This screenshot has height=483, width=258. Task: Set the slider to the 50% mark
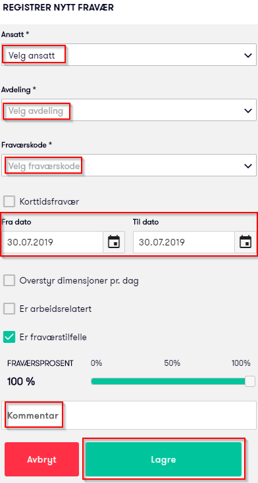click(x=172, y=382)
